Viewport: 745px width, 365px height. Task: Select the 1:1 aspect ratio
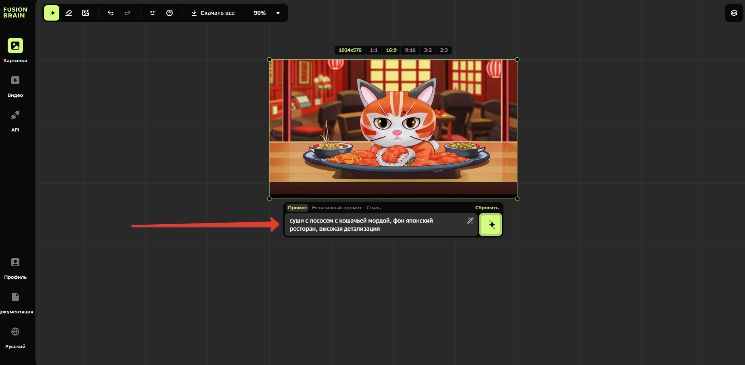(x=374, y=50)
